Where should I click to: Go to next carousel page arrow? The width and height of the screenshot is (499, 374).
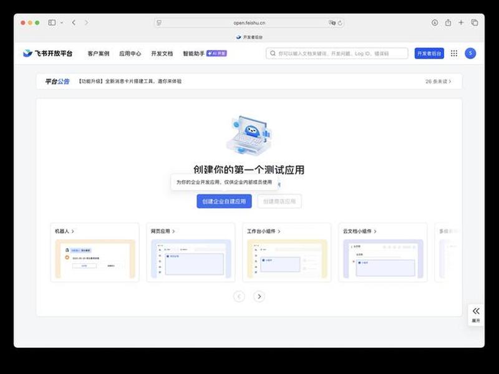[x=259, y=297]
